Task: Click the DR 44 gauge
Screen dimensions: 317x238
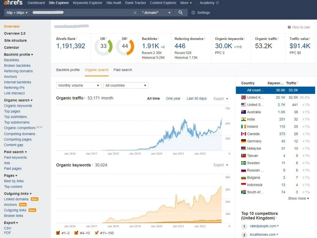Action: [x=125, y=47]
